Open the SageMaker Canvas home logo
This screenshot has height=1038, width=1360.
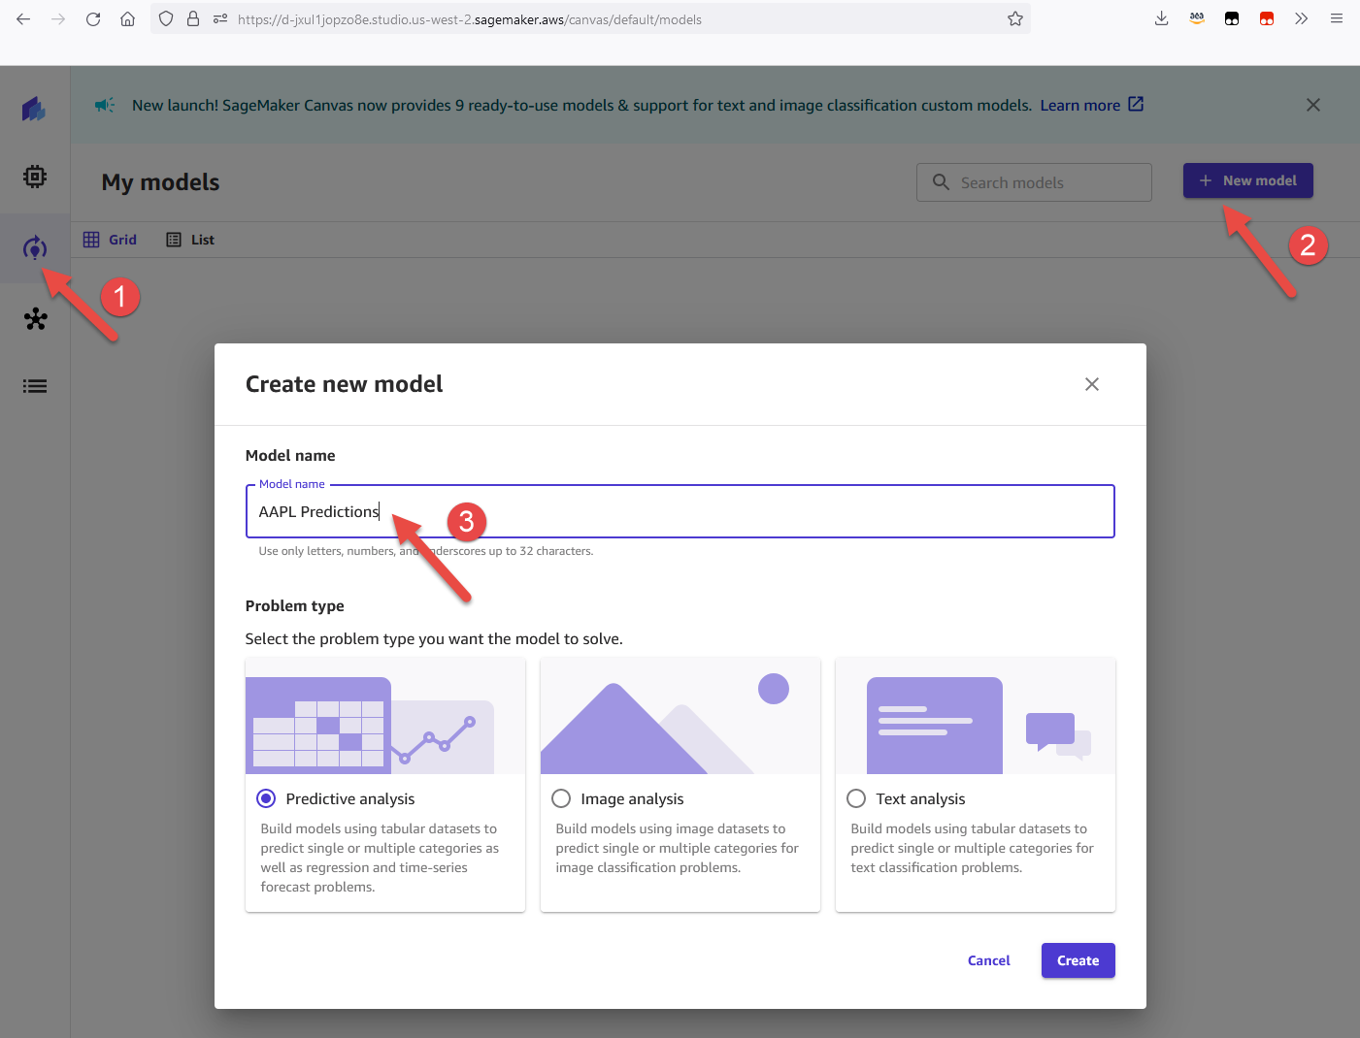coord(35,109)
